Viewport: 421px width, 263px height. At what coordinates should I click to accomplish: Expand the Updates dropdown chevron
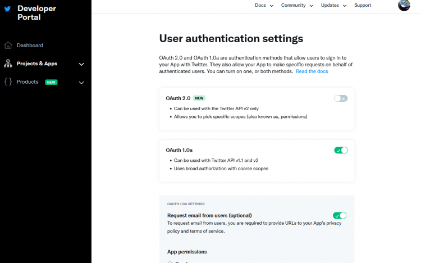pyautogui.click(x=344, y=6)
